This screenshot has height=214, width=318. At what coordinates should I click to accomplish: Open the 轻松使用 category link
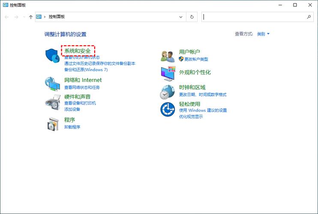(189, 104)
